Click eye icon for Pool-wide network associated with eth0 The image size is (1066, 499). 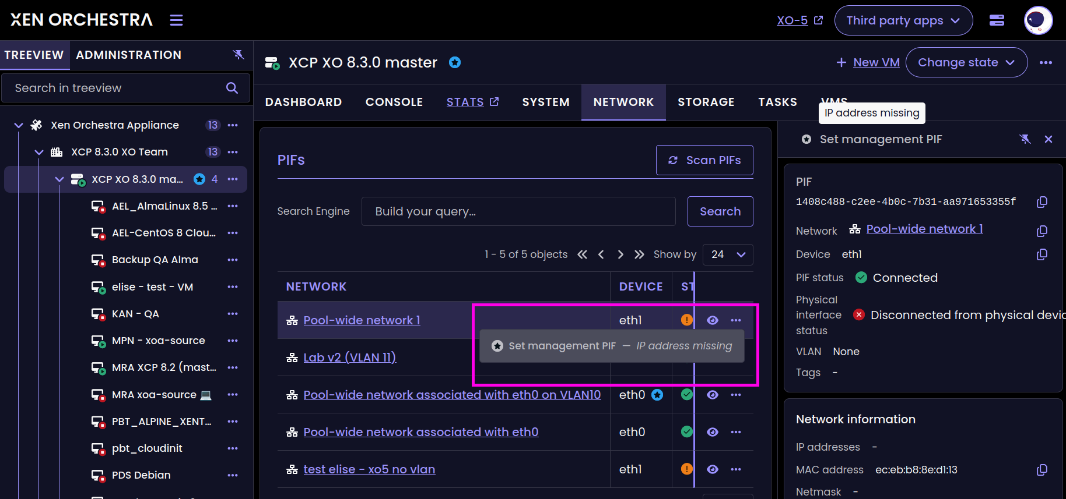713,432
